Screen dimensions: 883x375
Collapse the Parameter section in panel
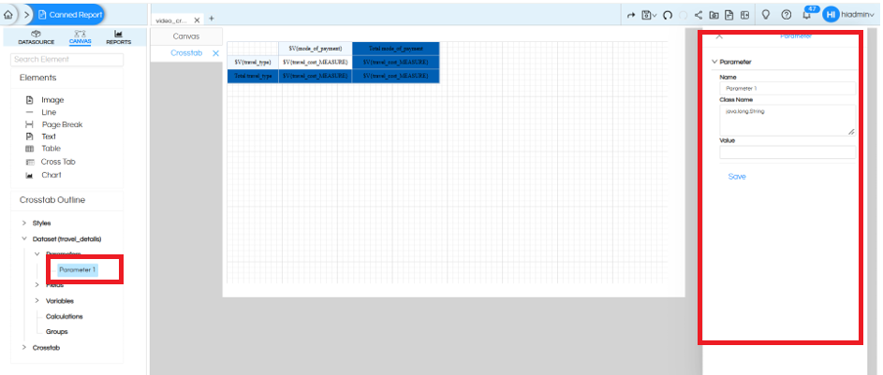coord(714,62)
